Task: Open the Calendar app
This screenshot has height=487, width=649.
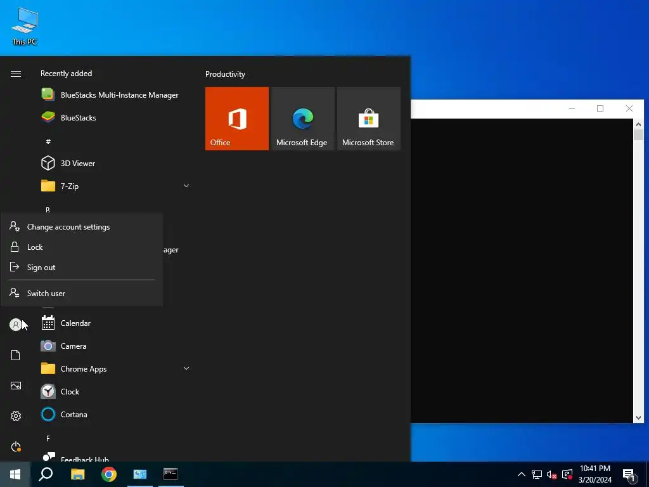Action: (115, 323)
